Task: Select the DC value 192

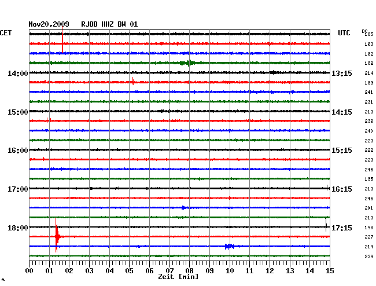Action: coord(369,63)
